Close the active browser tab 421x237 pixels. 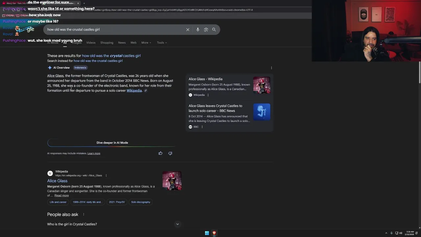tap(78, 3)
